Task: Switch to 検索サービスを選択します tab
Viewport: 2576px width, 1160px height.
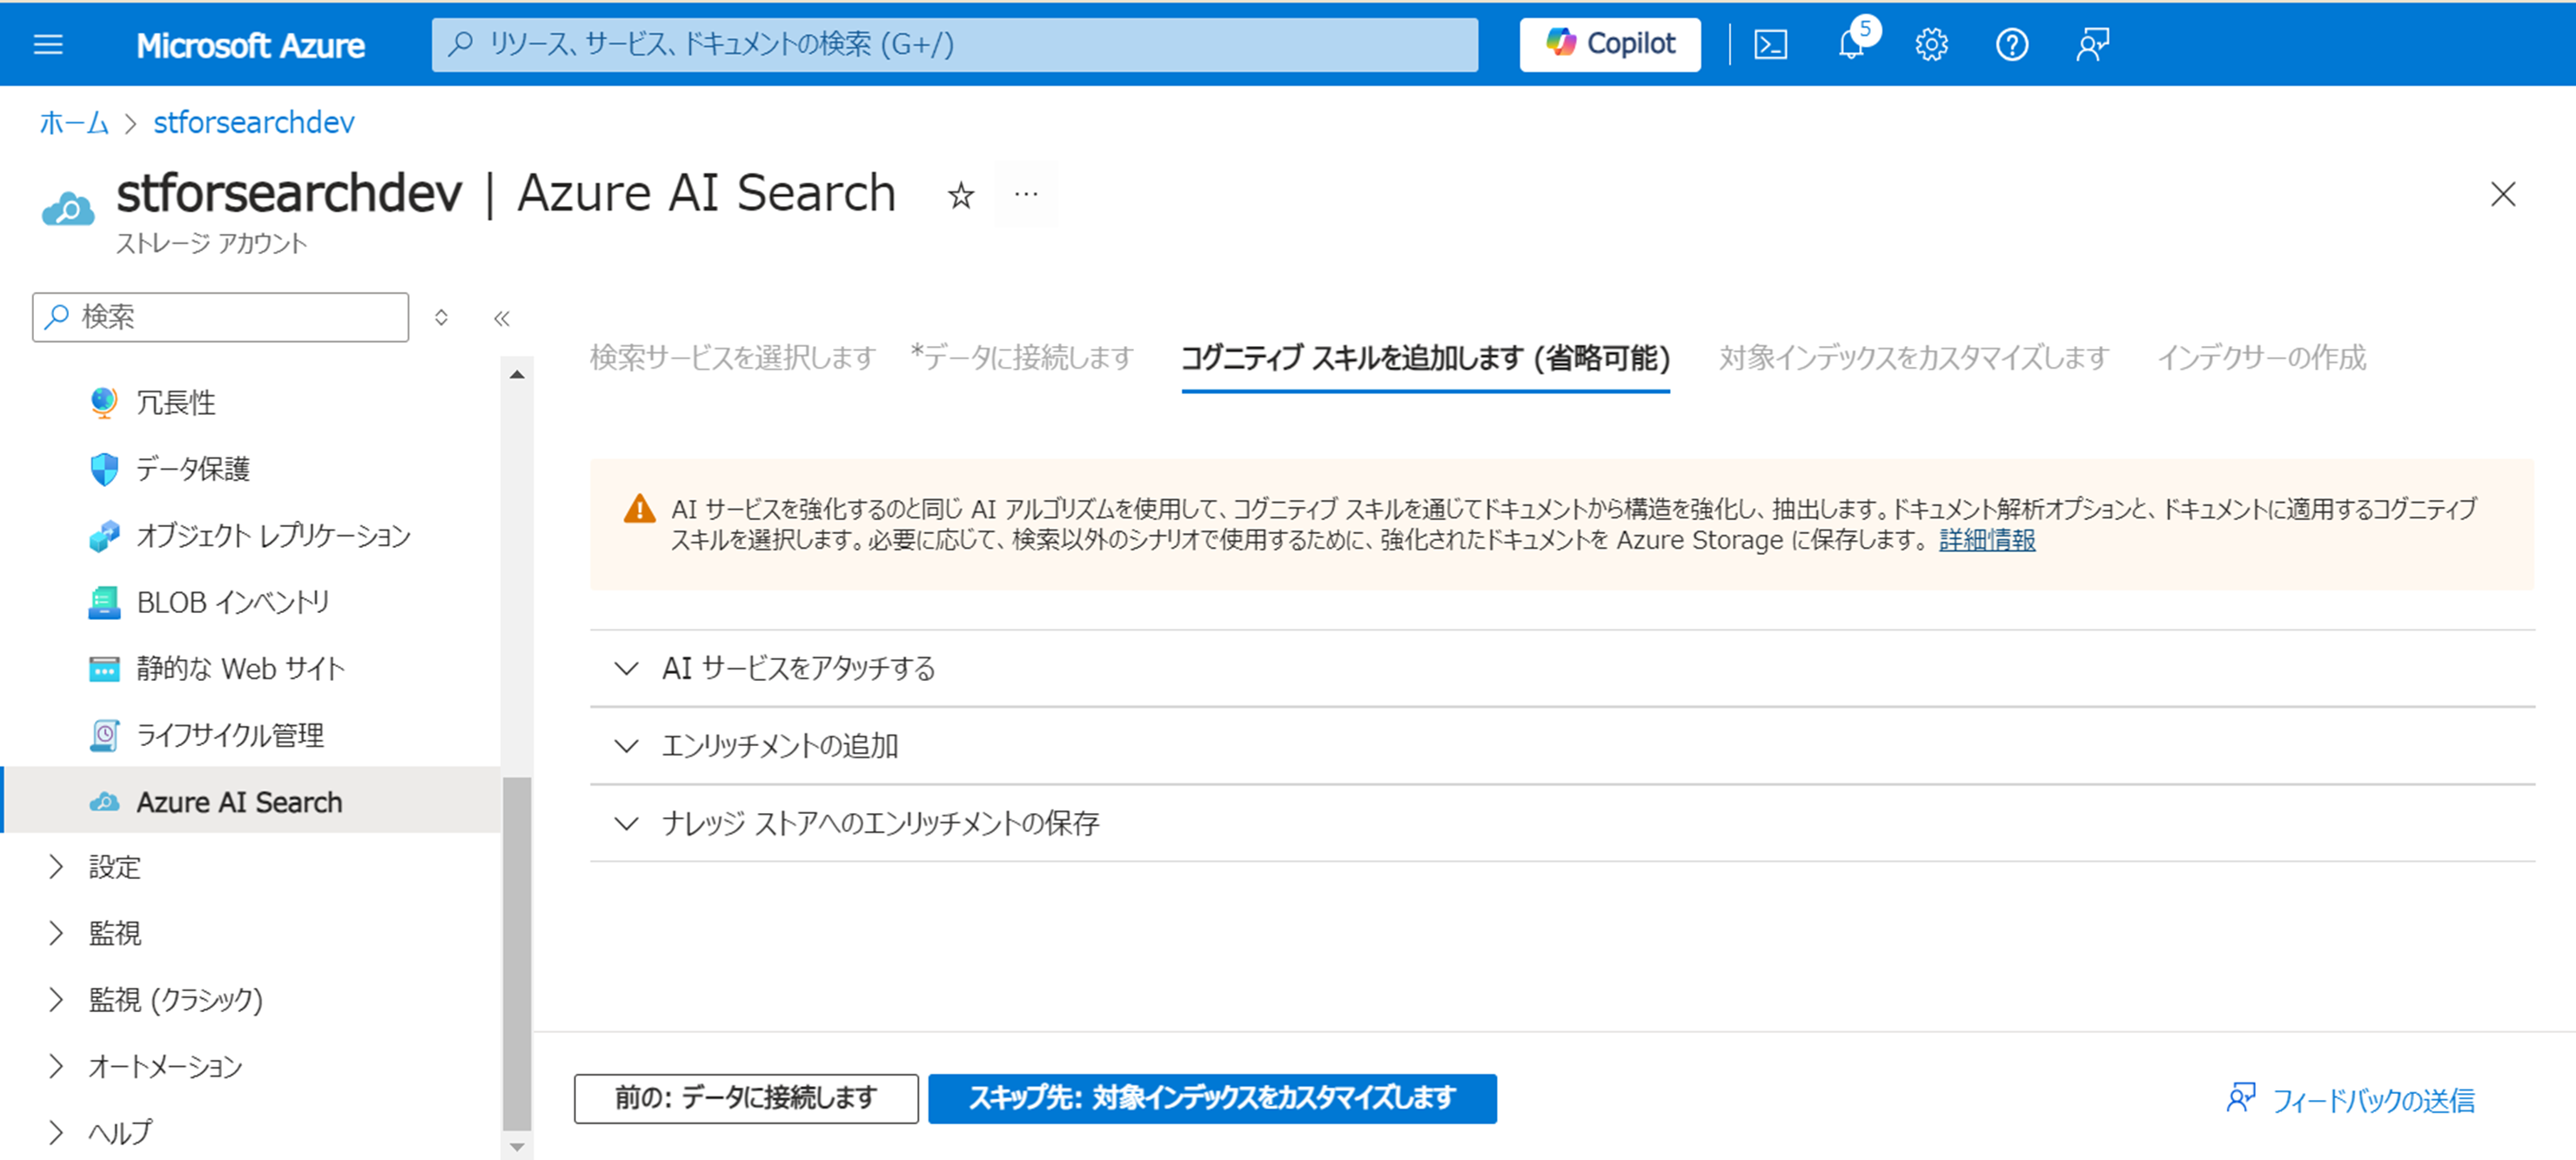Action: pos(732,357)
